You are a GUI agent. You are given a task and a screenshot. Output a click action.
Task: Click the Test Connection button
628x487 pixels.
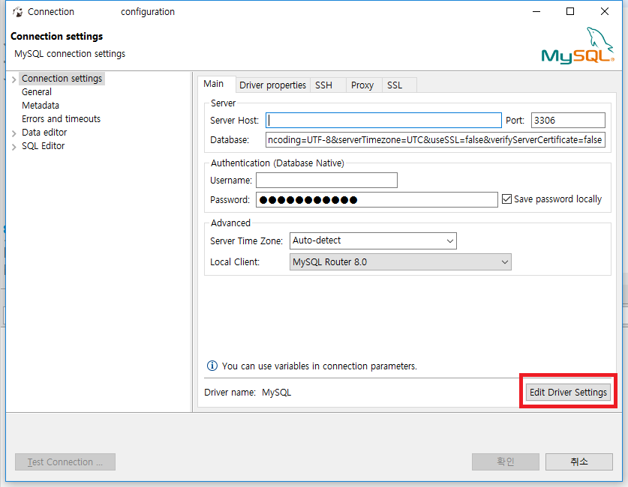(65, 462)
